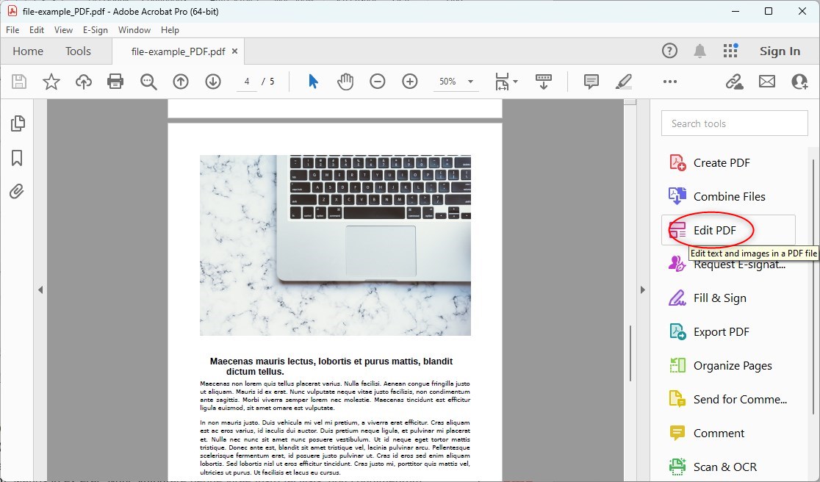
Task: Open the Create a Link tool
Action: pos(734,82)
